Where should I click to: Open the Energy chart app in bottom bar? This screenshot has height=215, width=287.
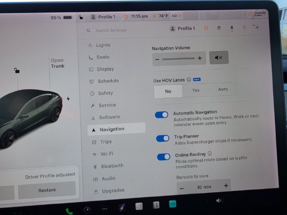click(139, 206)
